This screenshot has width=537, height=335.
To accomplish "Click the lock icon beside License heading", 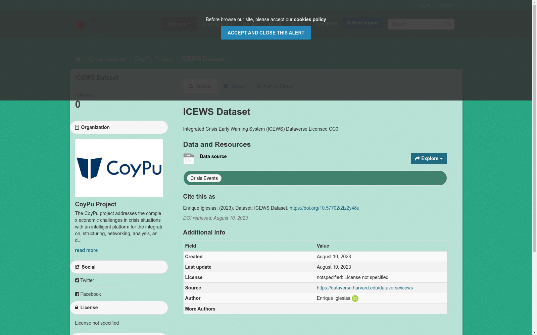I will point(77,308).
